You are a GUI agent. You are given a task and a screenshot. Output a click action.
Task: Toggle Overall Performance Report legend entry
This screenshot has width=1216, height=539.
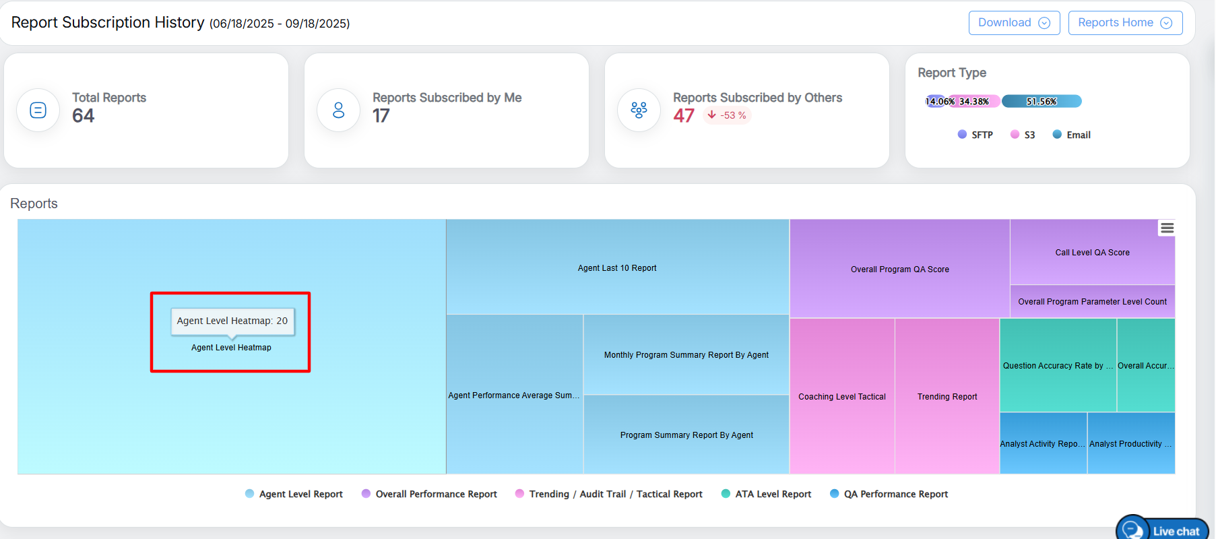429,494
